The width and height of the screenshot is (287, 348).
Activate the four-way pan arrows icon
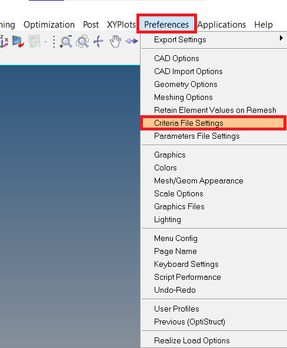(x=99, y=41)
